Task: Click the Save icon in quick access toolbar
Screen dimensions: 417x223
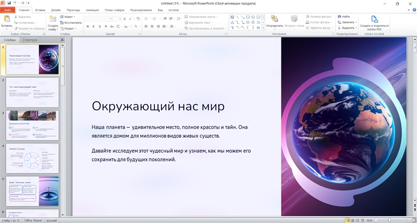Action: (9, 3)
